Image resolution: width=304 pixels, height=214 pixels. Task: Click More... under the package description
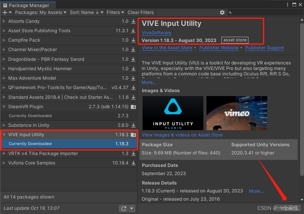click(x=149, y=82)
